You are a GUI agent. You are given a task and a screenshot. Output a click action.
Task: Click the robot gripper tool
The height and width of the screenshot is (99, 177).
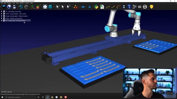click(137, 29)
